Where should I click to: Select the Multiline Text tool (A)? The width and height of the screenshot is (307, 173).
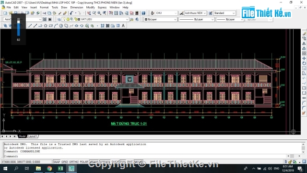point(123,25)
